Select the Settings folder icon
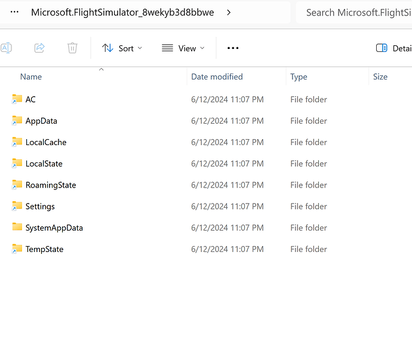The image size is (412, 338). [17, 206]
